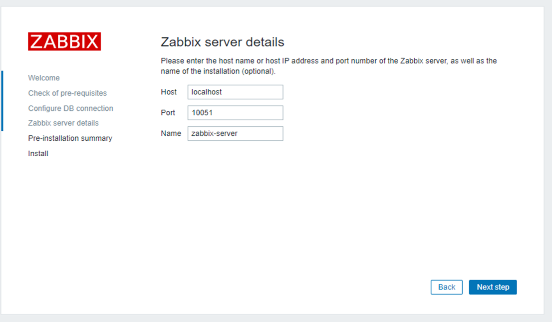Click the word "(optional)" in description

point(258,71)
